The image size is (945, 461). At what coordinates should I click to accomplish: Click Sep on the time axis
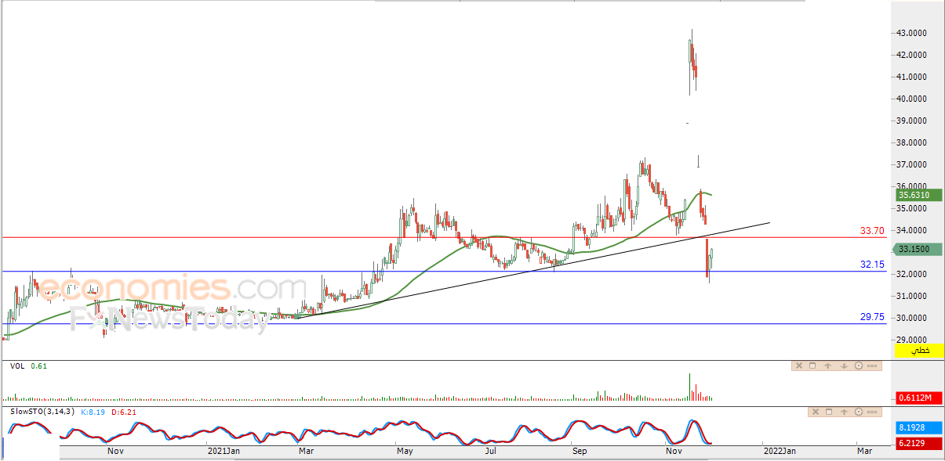click(580, 451)
